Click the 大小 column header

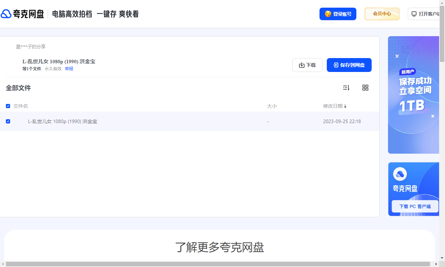click(272, 106)
